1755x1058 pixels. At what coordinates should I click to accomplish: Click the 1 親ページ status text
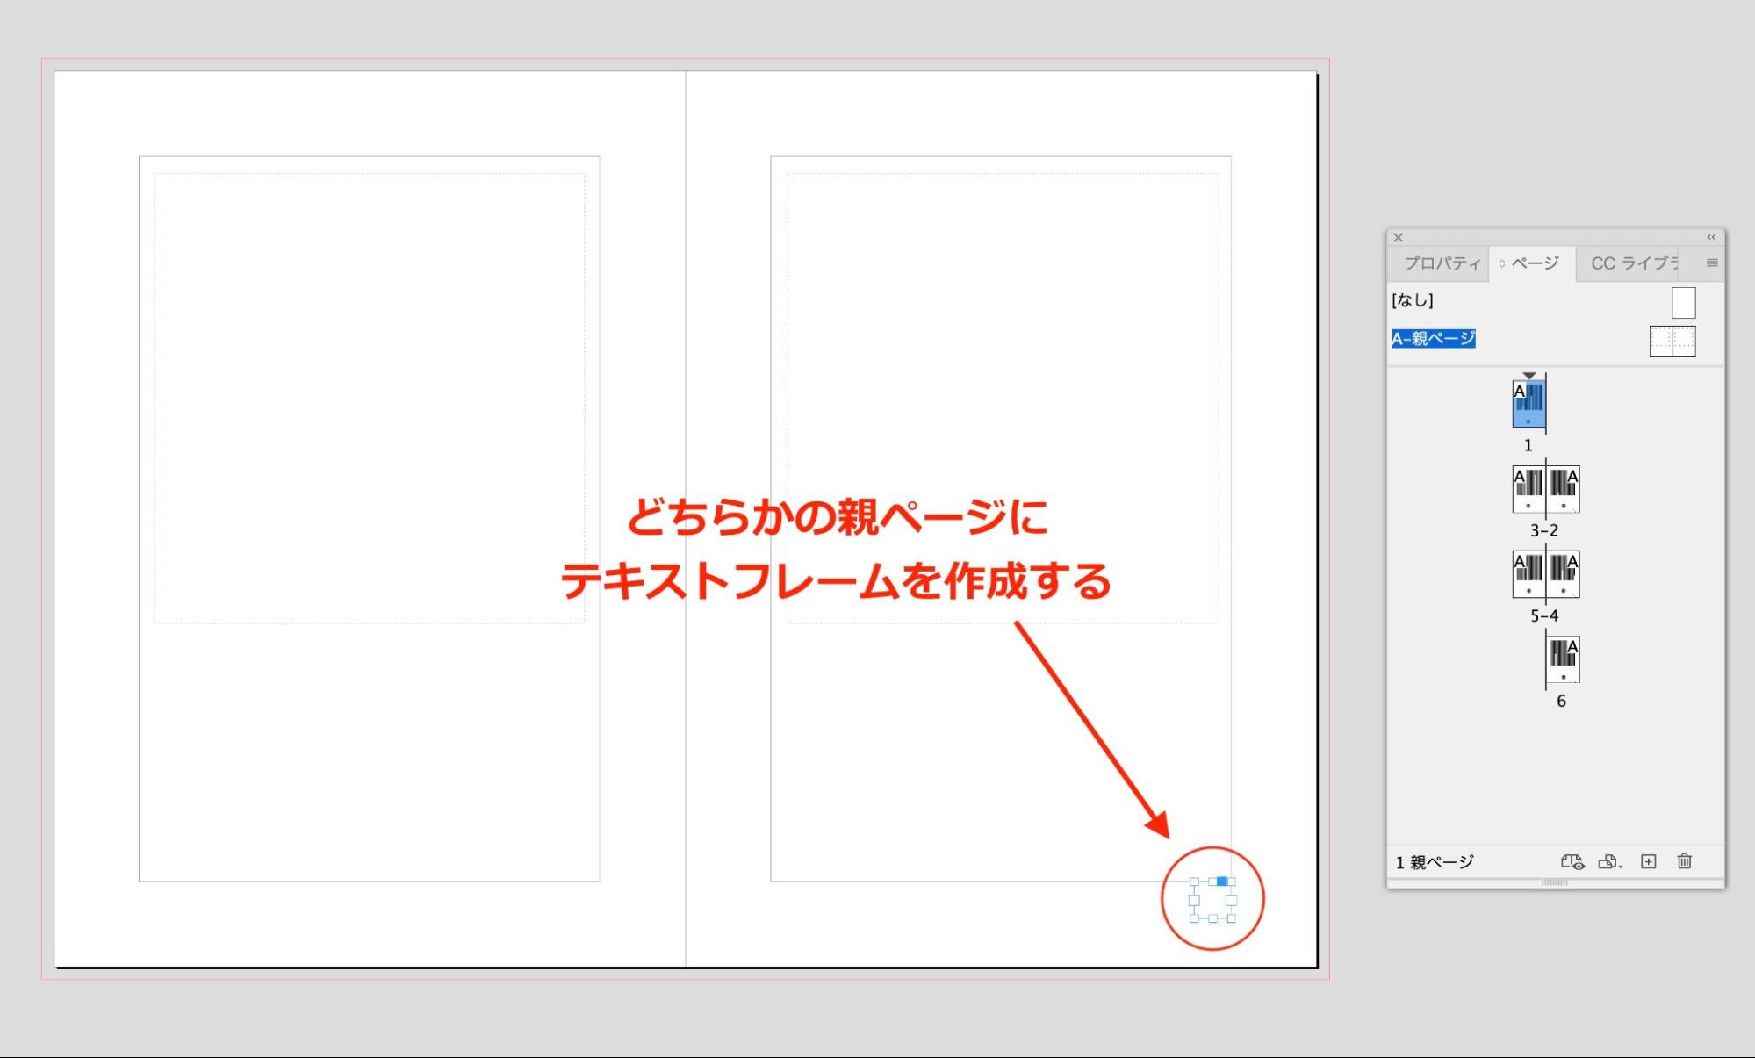pos(1435,862)
